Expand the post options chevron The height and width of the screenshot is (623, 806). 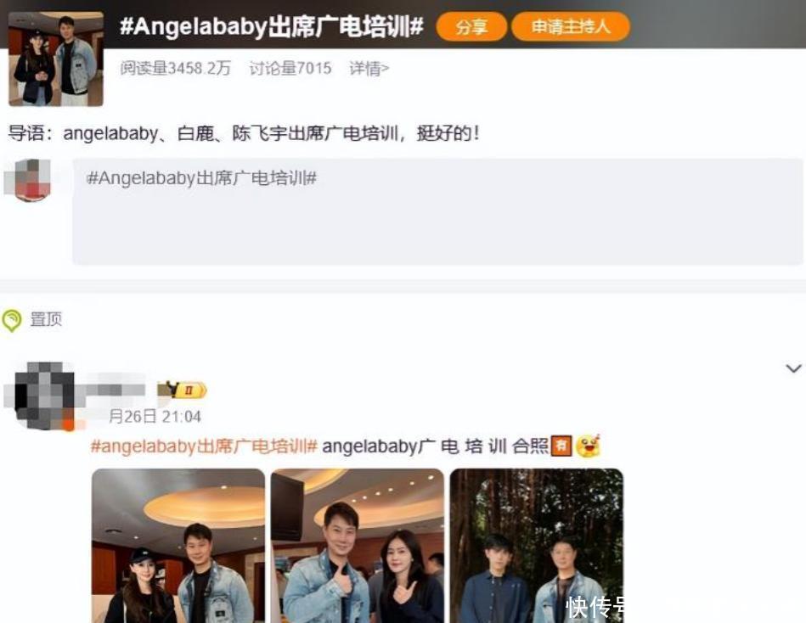point(793,368)
